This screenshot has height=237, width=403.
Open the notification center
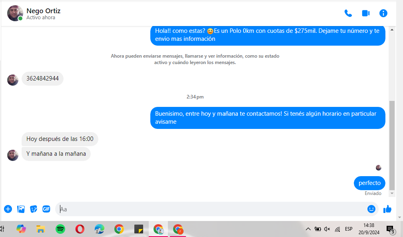point(390,229)
